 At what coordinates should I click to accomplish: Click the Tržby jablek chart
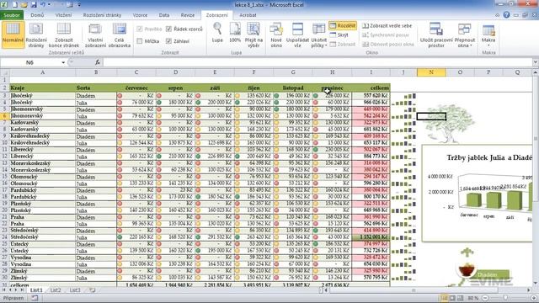(478, 193)
